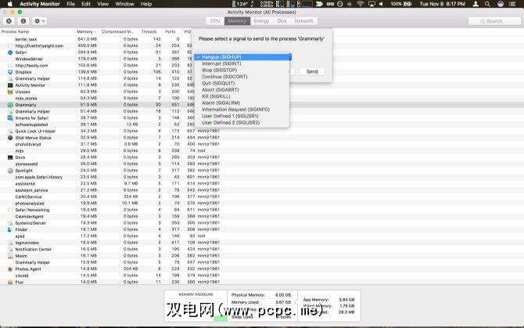524x328 pixels.
Task: Click the Grammarly green app icon
Action: point(9,104)
